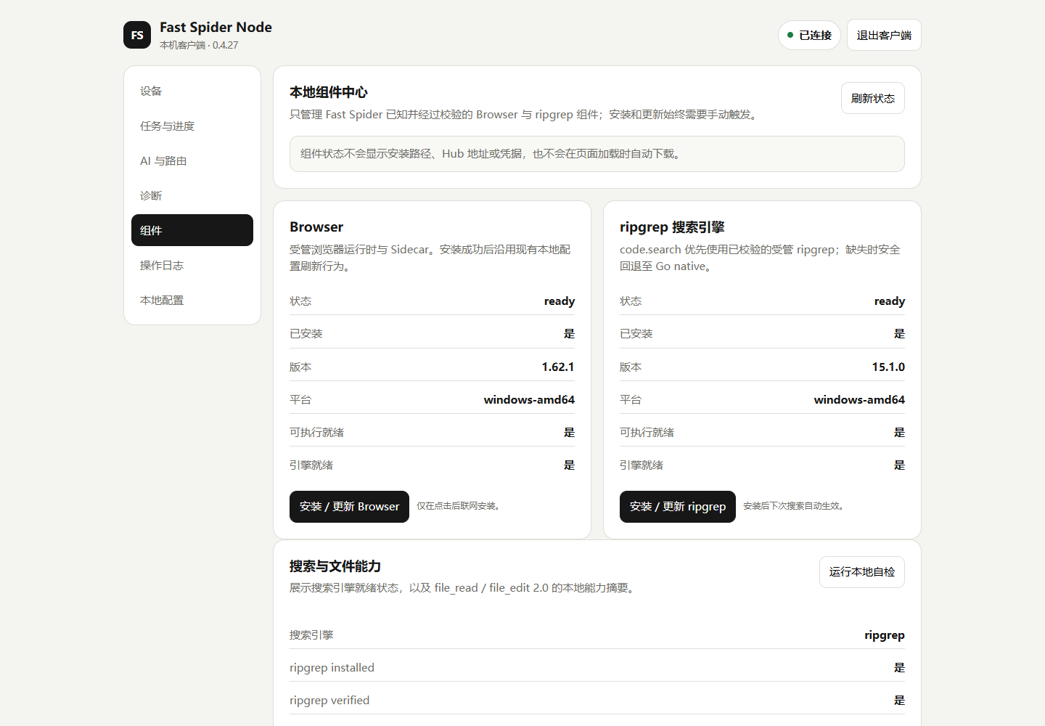Click the Browser card heading
Image resolution: width=1045 pixels, height=726 pixels.
click(316, 227)
